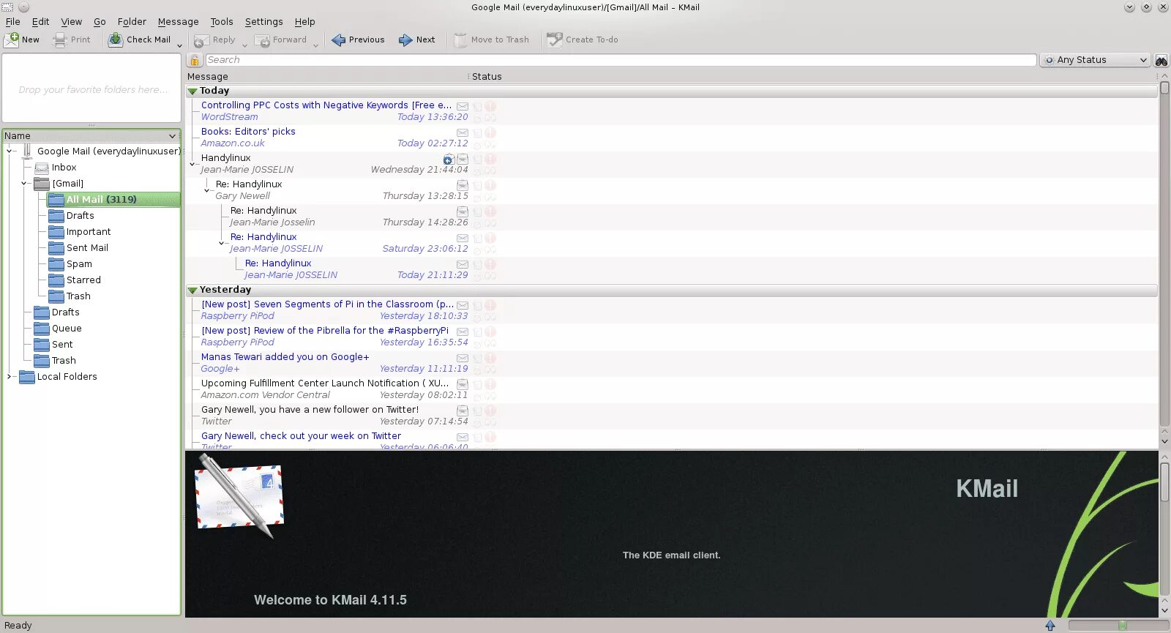Compose a New message from the toolbar
This screenshot has height=633, width=1171.
(22, 40)
